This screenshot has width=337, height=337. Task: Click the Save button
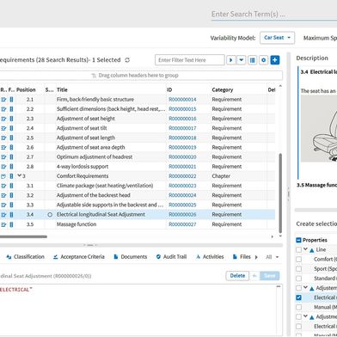point(269,276)
